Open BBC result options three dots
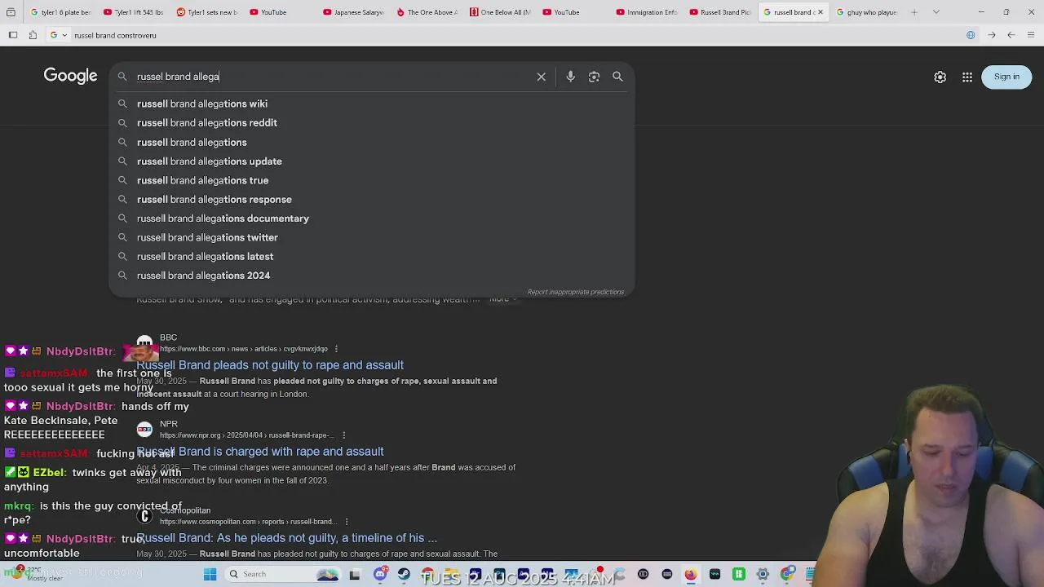Image resolution: width=1044 pixels, height=587 pixels. coord(336,349)
